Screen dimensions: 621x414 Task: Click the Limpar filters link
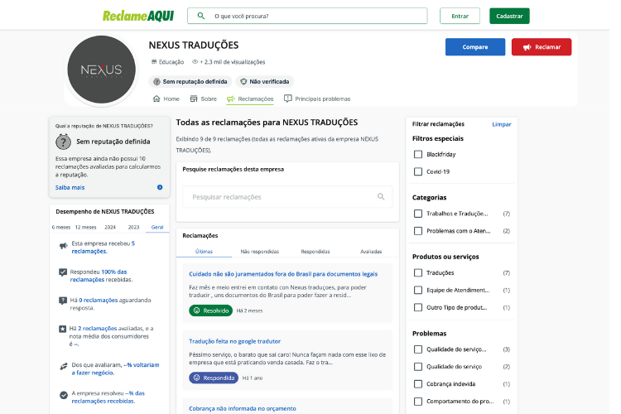coord(502,124)
